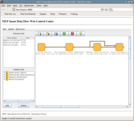This screenshot has height=121, width=134.
Task: Open the Training bookmark
Action: coord(74,14)
